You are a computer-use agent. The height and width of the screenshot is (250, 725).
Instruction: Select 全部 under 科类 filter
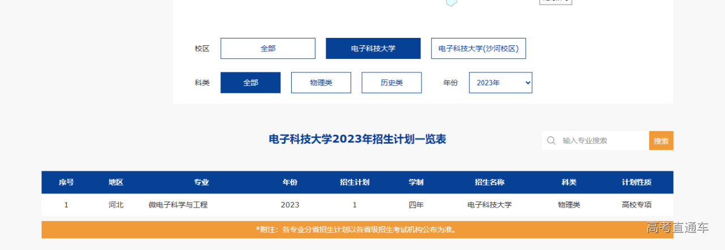250,83
